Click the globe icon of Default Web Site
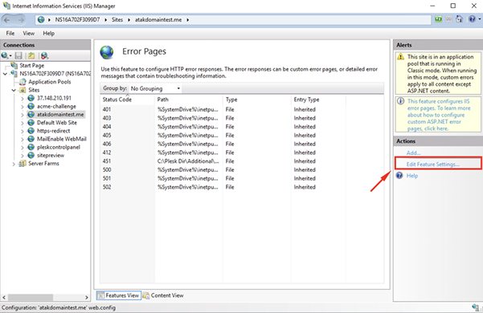 click(31, 123)
